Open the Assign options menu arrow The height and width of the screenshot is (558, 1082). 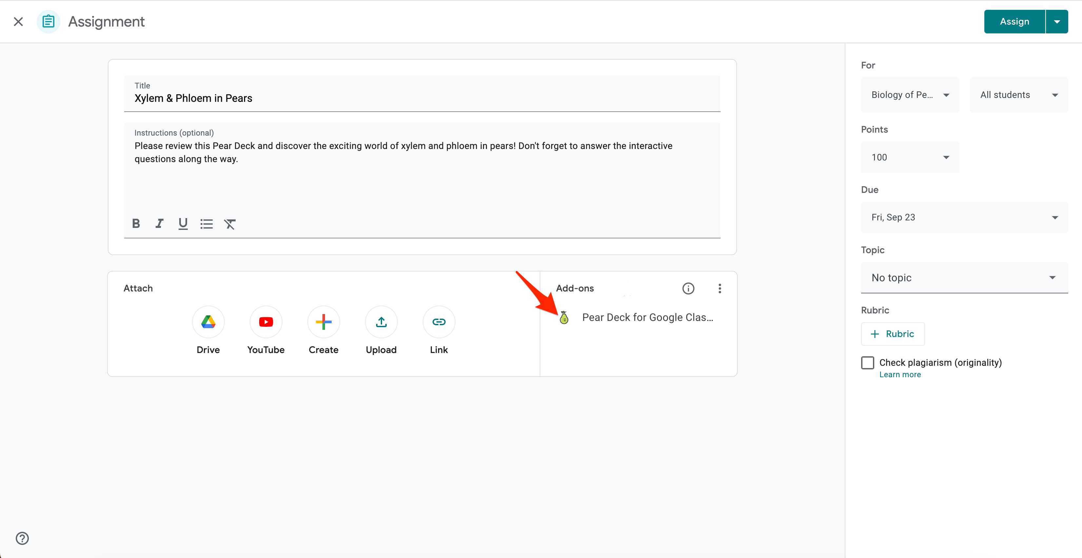point(1057,21)
